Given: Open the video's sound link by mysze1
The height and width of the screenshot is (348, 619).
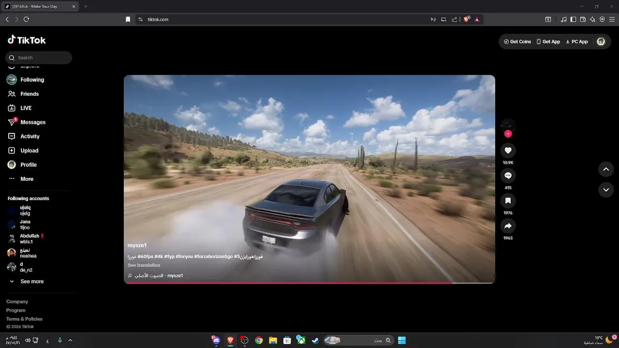Looking at the screenshot, I should pyautogui.click(x=155, y=275).
